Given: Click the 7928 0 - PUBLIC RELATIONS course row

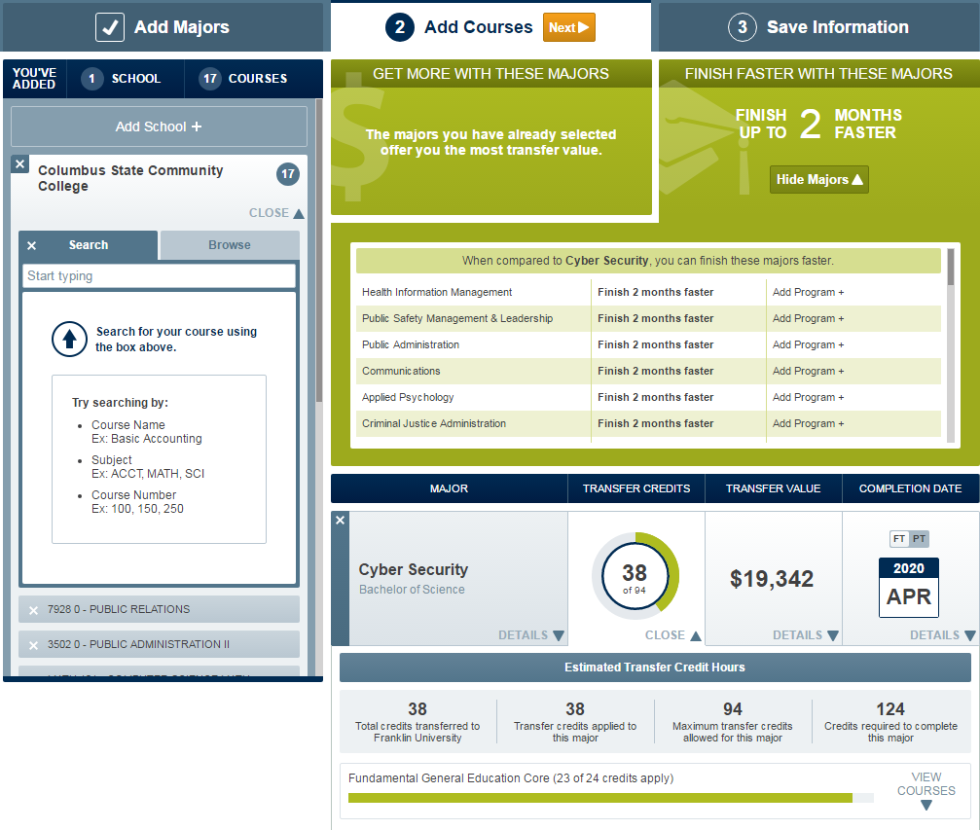Looking at the screenshot, I should click(159, 609).
